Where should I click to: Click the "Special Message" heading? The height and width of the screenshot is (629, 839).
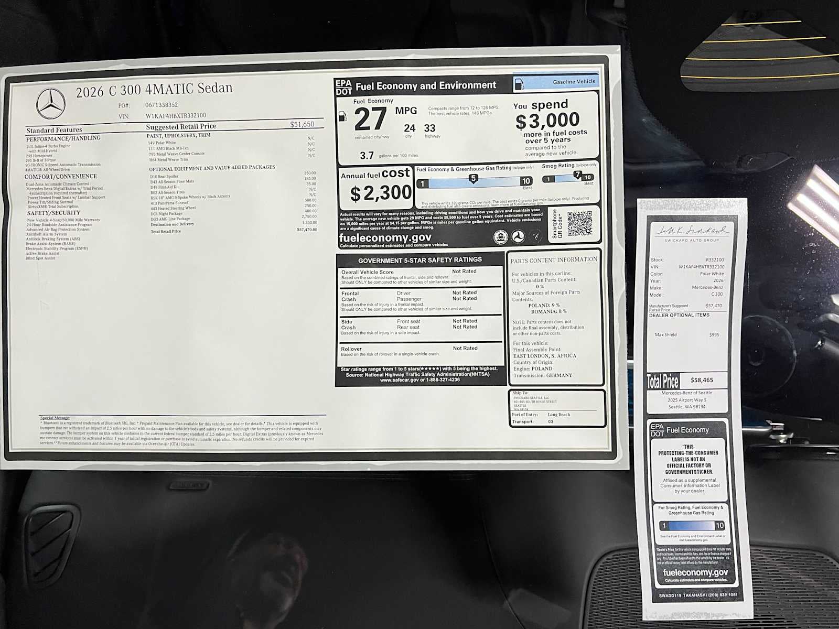(x=55, y=418)
